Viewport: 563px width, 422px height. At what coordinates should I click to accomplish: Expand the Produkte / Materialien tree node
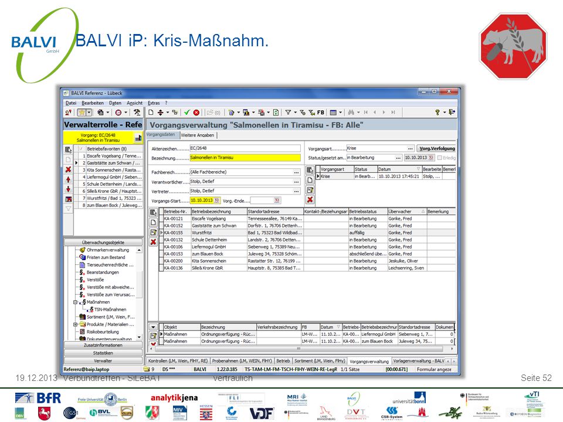pos(76,324)
